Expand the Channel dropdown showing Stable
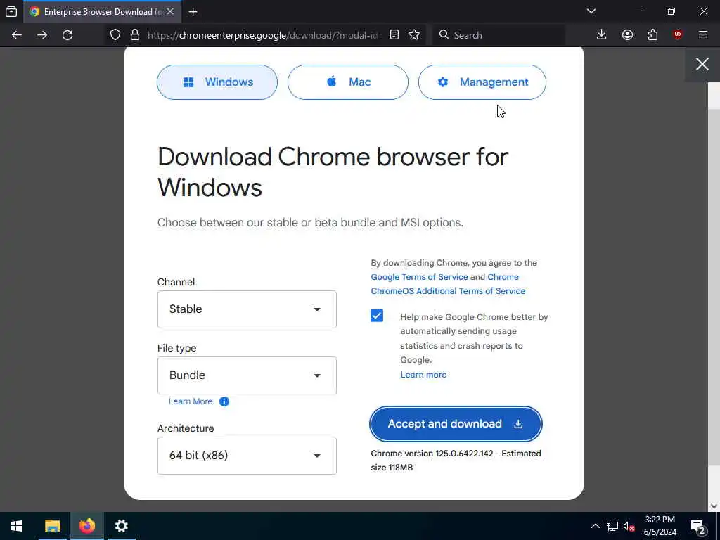 247,309
